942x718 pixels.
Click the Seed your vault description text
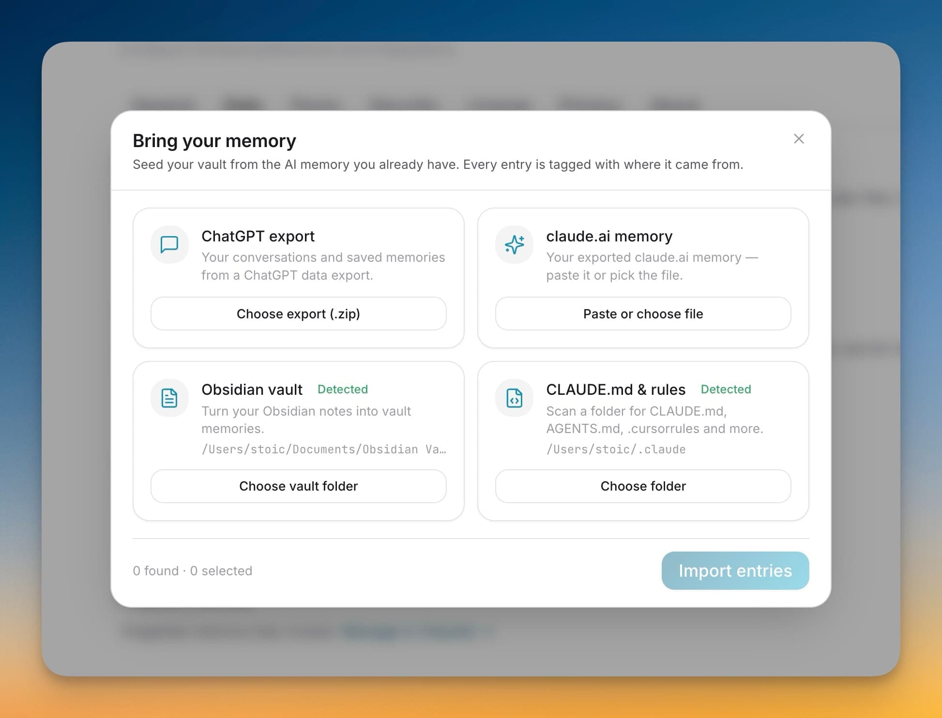[438, 165]
